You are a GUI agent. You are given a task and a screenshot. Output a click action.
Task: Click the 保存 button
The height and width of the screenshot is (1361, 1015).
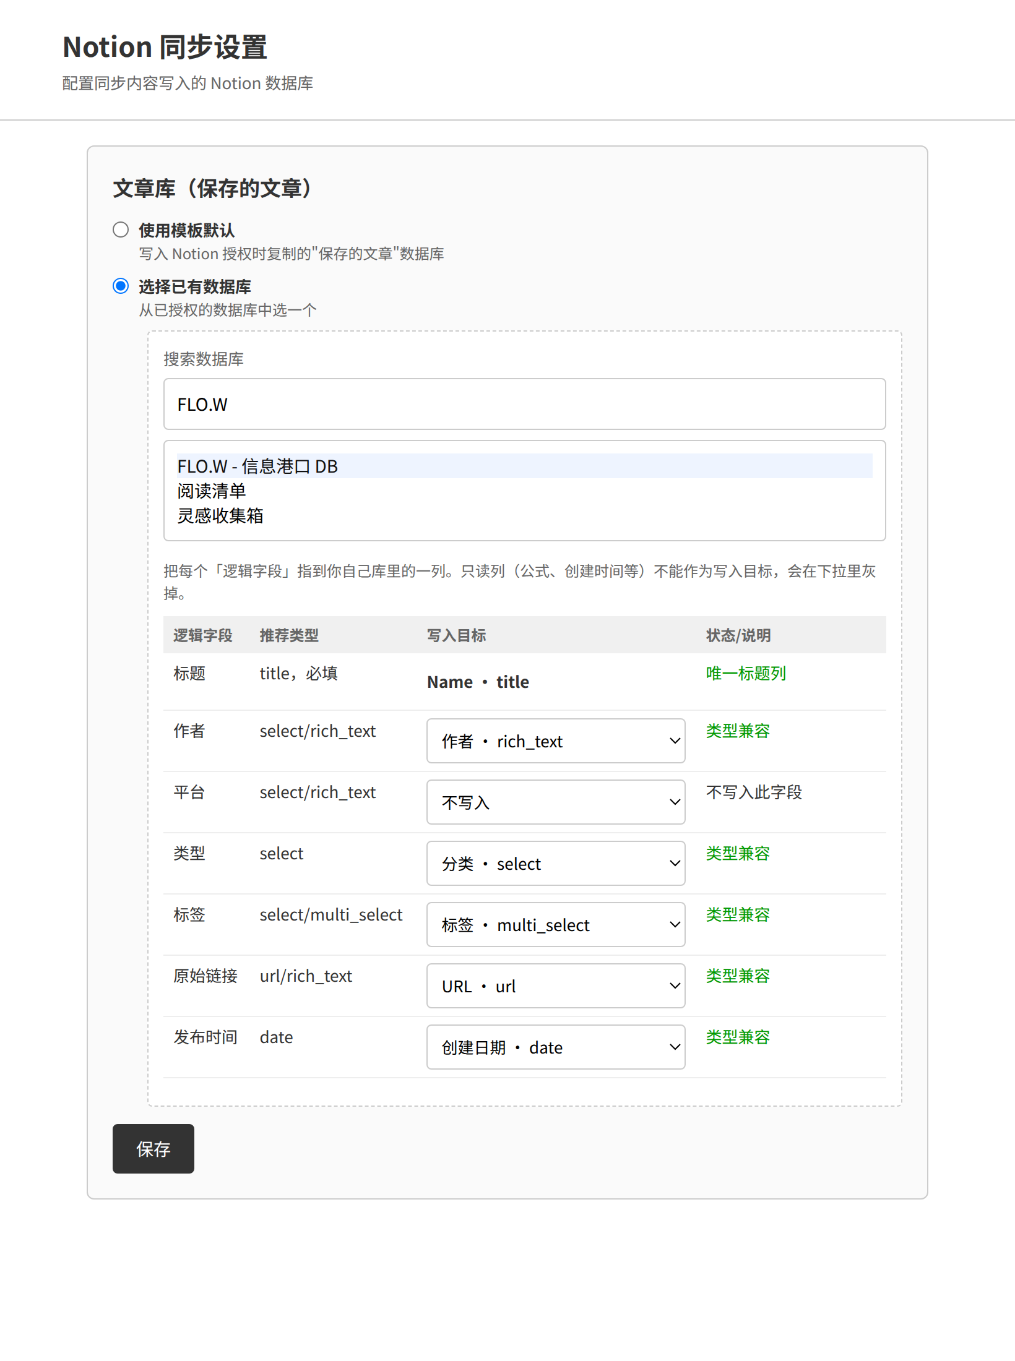click(153, 1149)
